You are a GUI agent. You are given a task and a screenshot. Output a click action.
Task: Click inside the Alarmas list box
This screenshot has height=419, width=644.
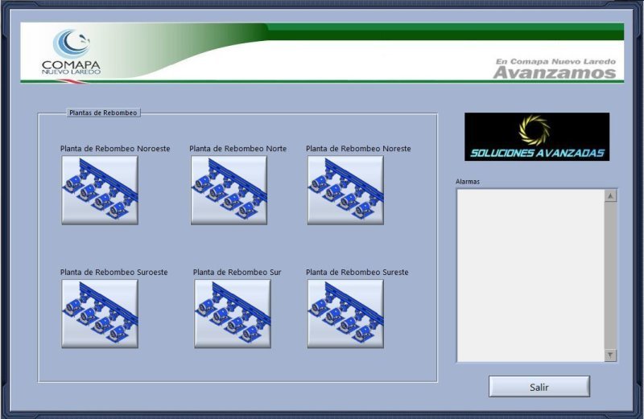(530, 276)
